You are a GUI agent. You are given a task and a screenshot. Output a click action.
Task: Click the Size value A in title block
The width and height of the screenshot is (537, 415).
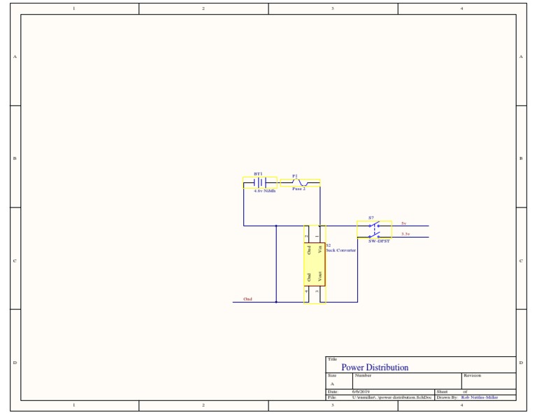(x=332, y=384)
